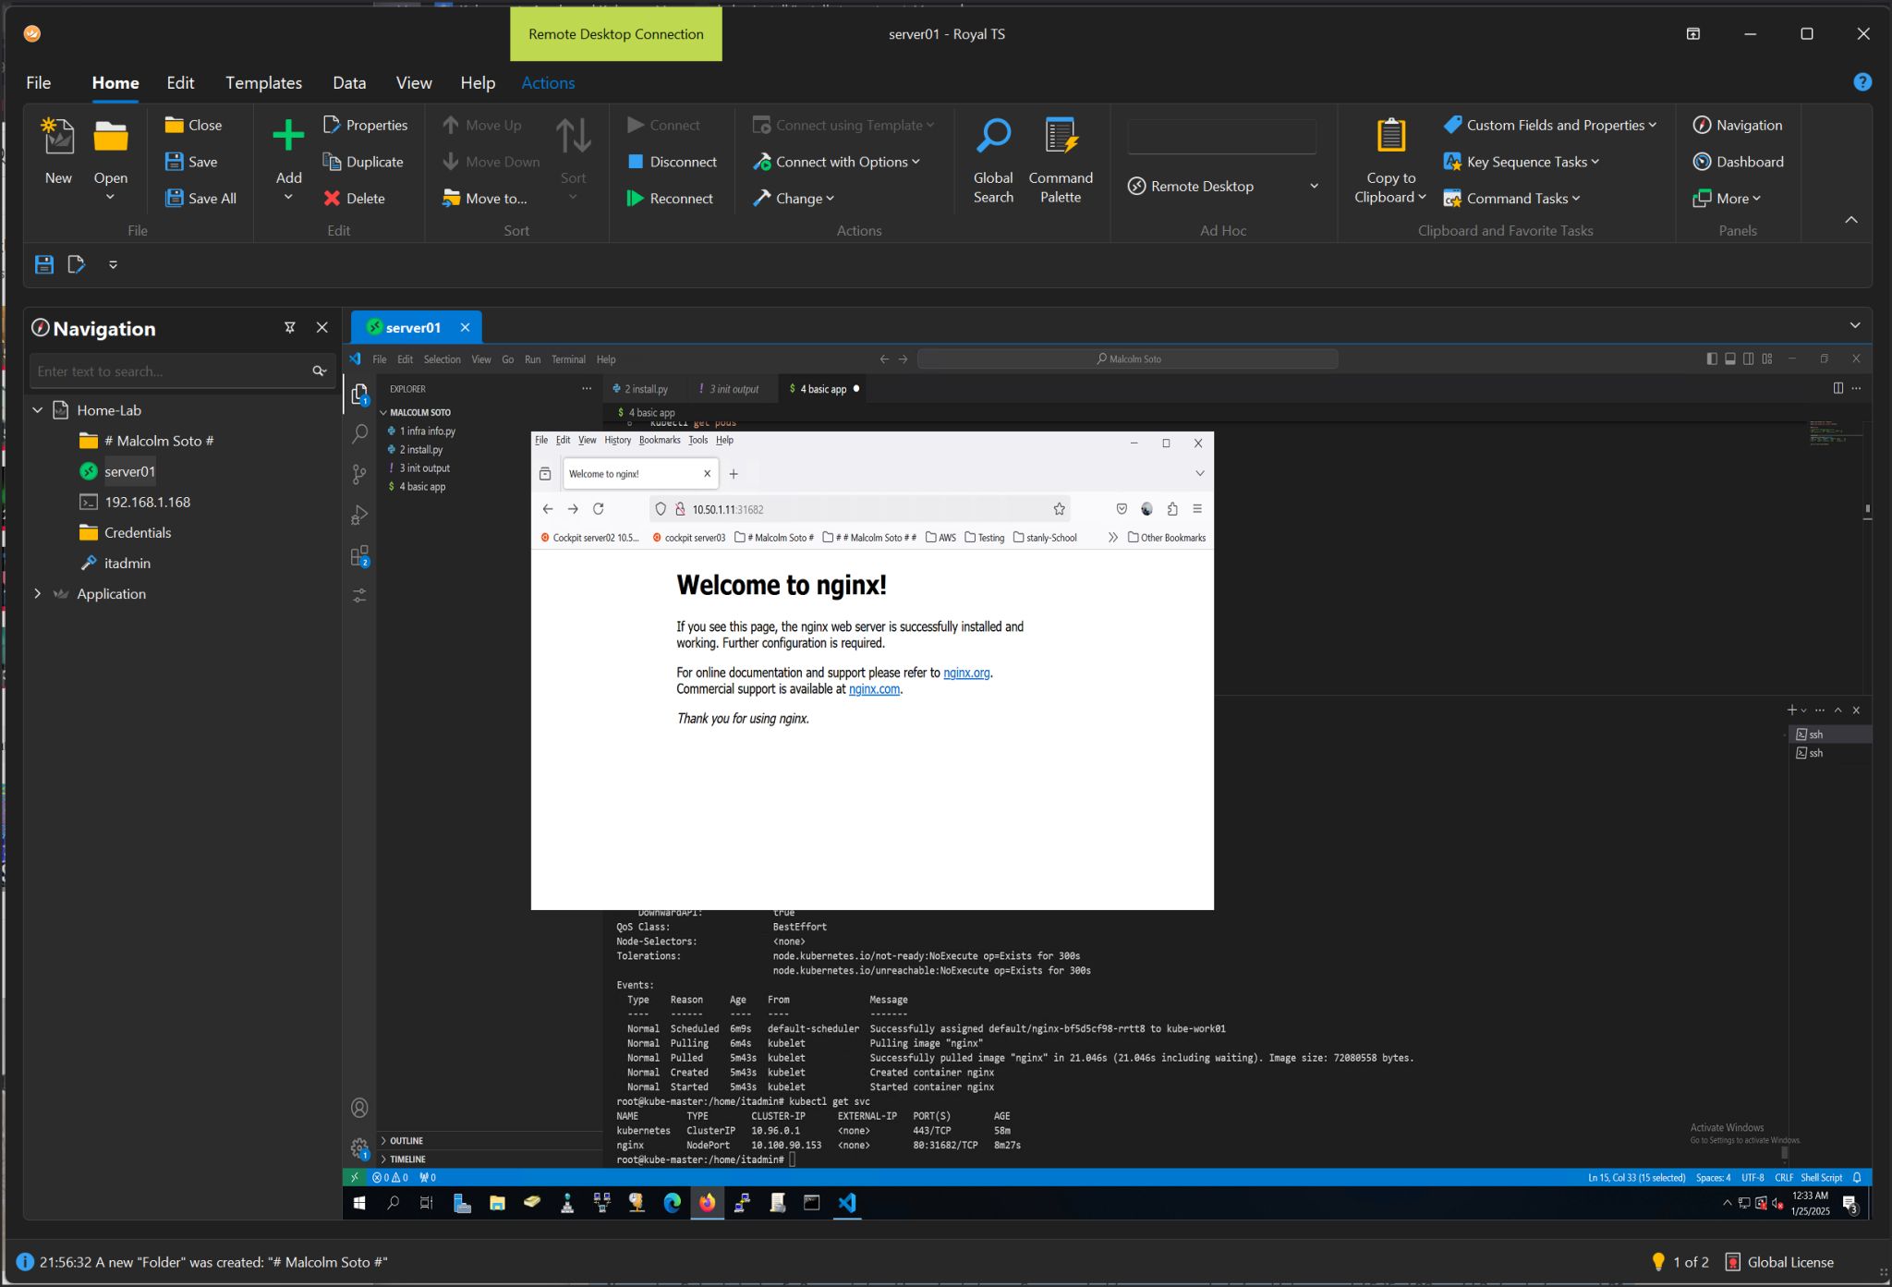Click the Reconnect play icon
The image size is (1892, 1287).
point(635,198)
